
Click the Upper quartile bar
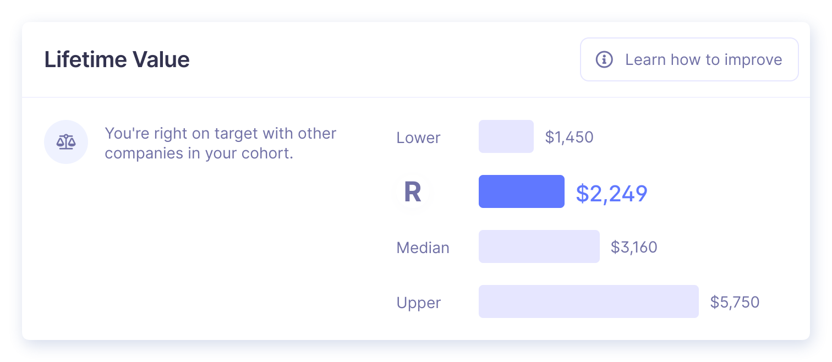pos(588,301)
